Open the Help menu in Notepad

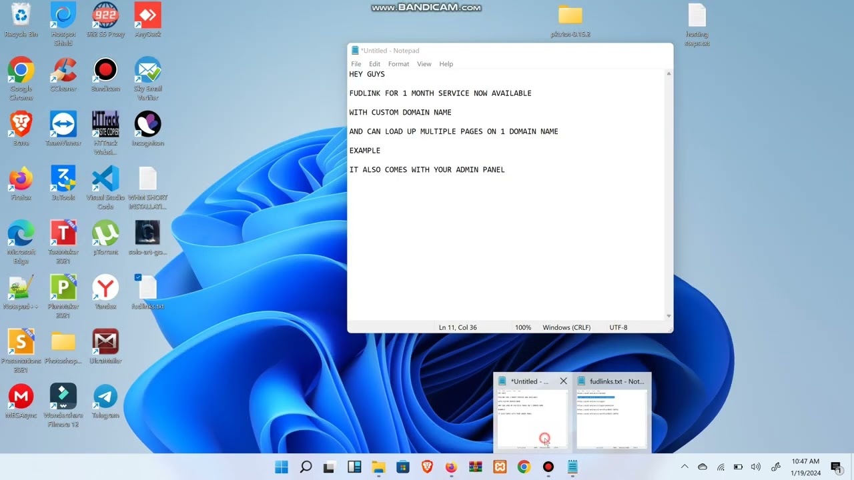446,64
